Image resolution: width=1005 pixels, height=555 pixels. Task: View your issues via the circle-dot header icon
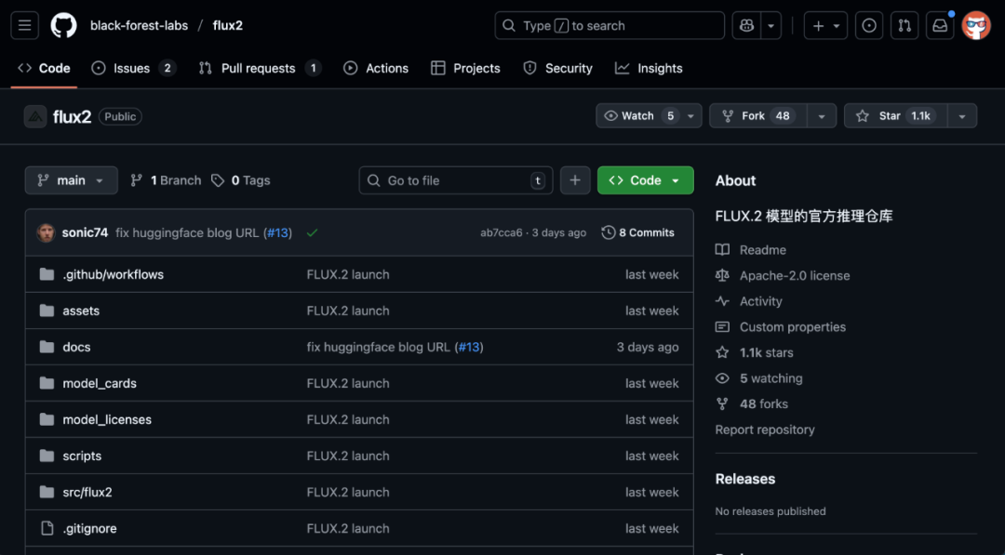click(868, 25)
